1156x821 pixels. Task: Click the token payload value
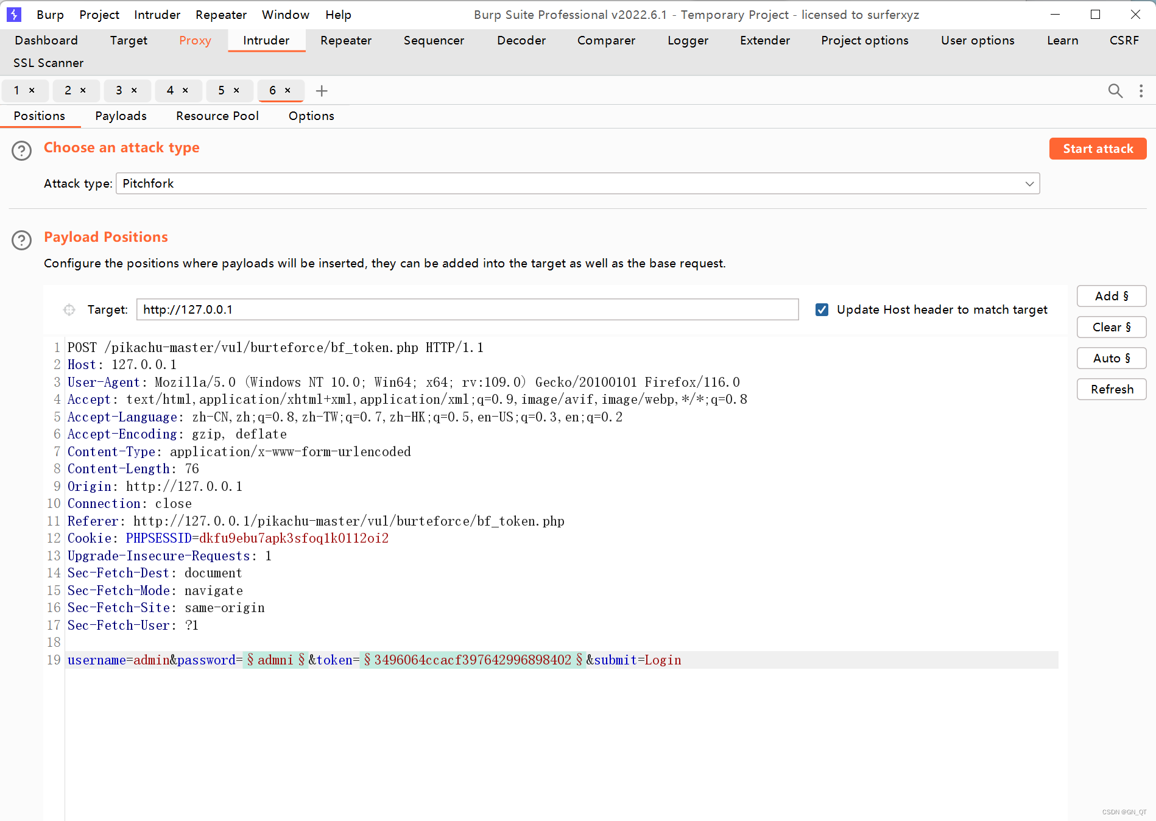(473, 660)
